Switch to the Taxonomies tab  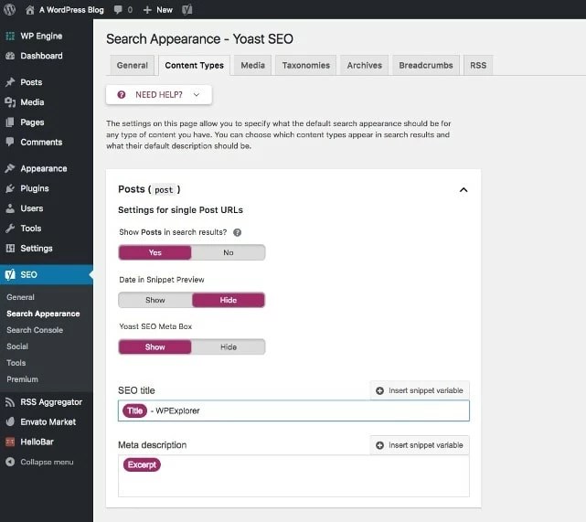(x=305, y=66)
